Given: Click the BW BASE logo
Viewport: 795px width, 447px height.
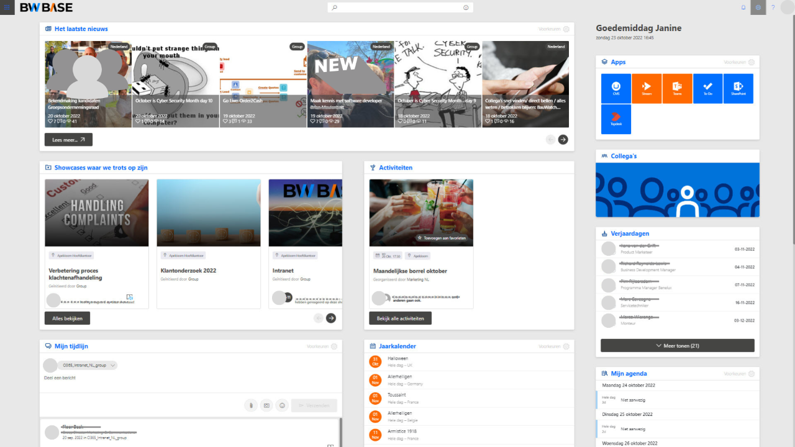Looking at the screenshot, I should pyautogui.click(x=46, y=7).
